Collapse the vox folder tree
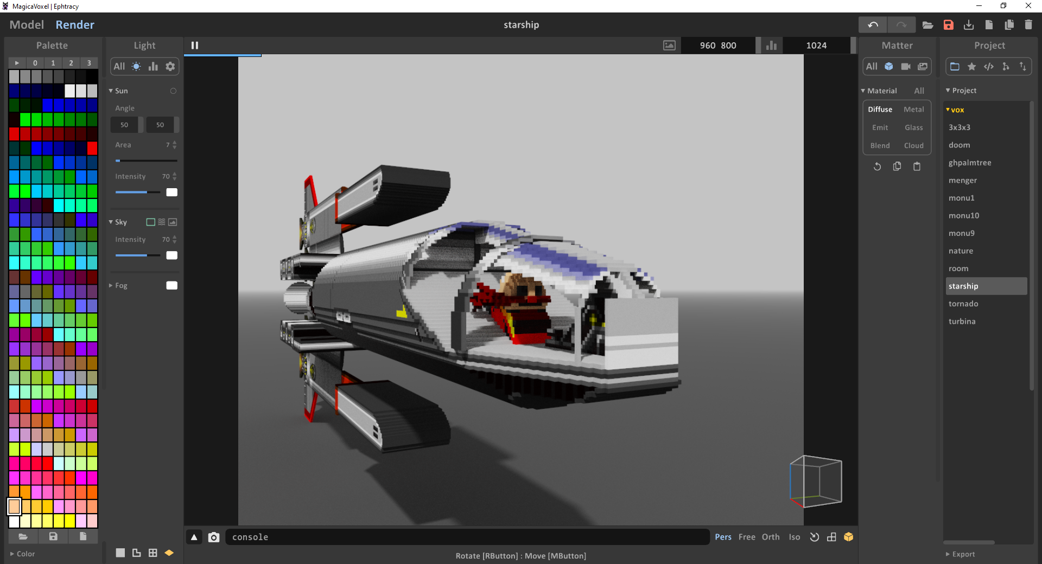This screenshot has height=564, width=1042. point(948,110)
